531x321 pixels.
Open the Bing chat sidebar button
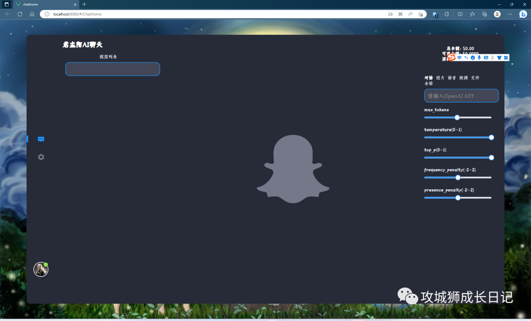click(523, 14)
